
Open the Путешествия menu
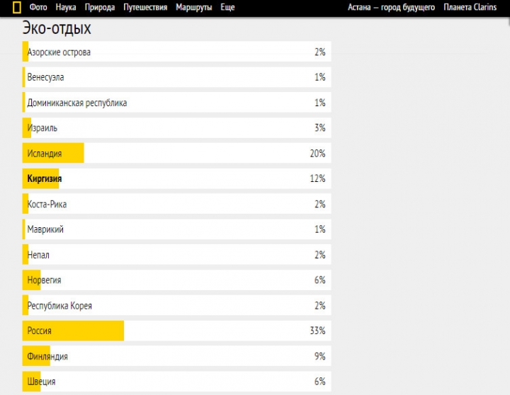(145, 7)
